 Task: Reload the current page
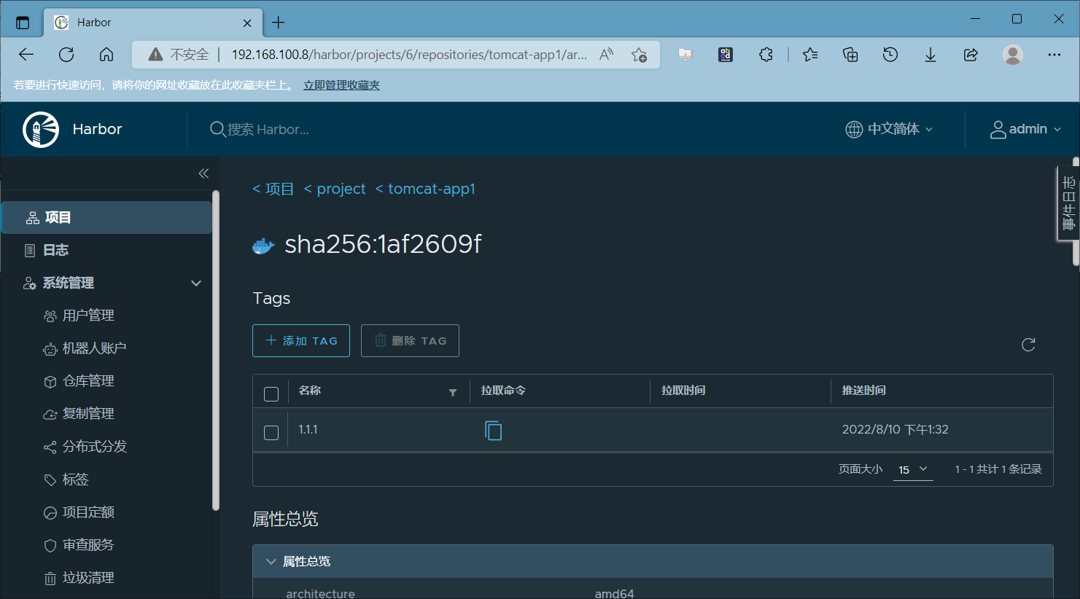coord(66,55)
